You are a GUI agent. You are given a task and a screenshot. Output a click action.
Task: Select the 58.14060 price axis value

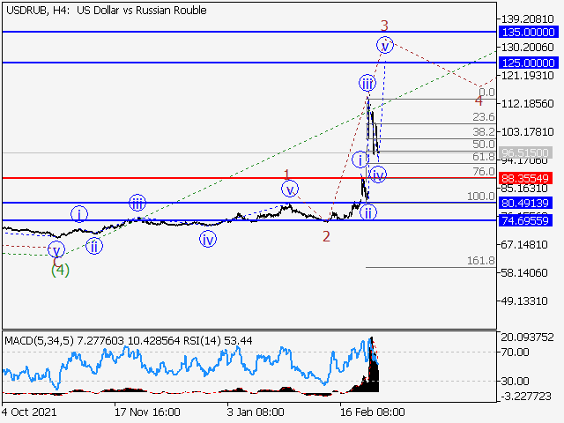click(x=524, y=272)
